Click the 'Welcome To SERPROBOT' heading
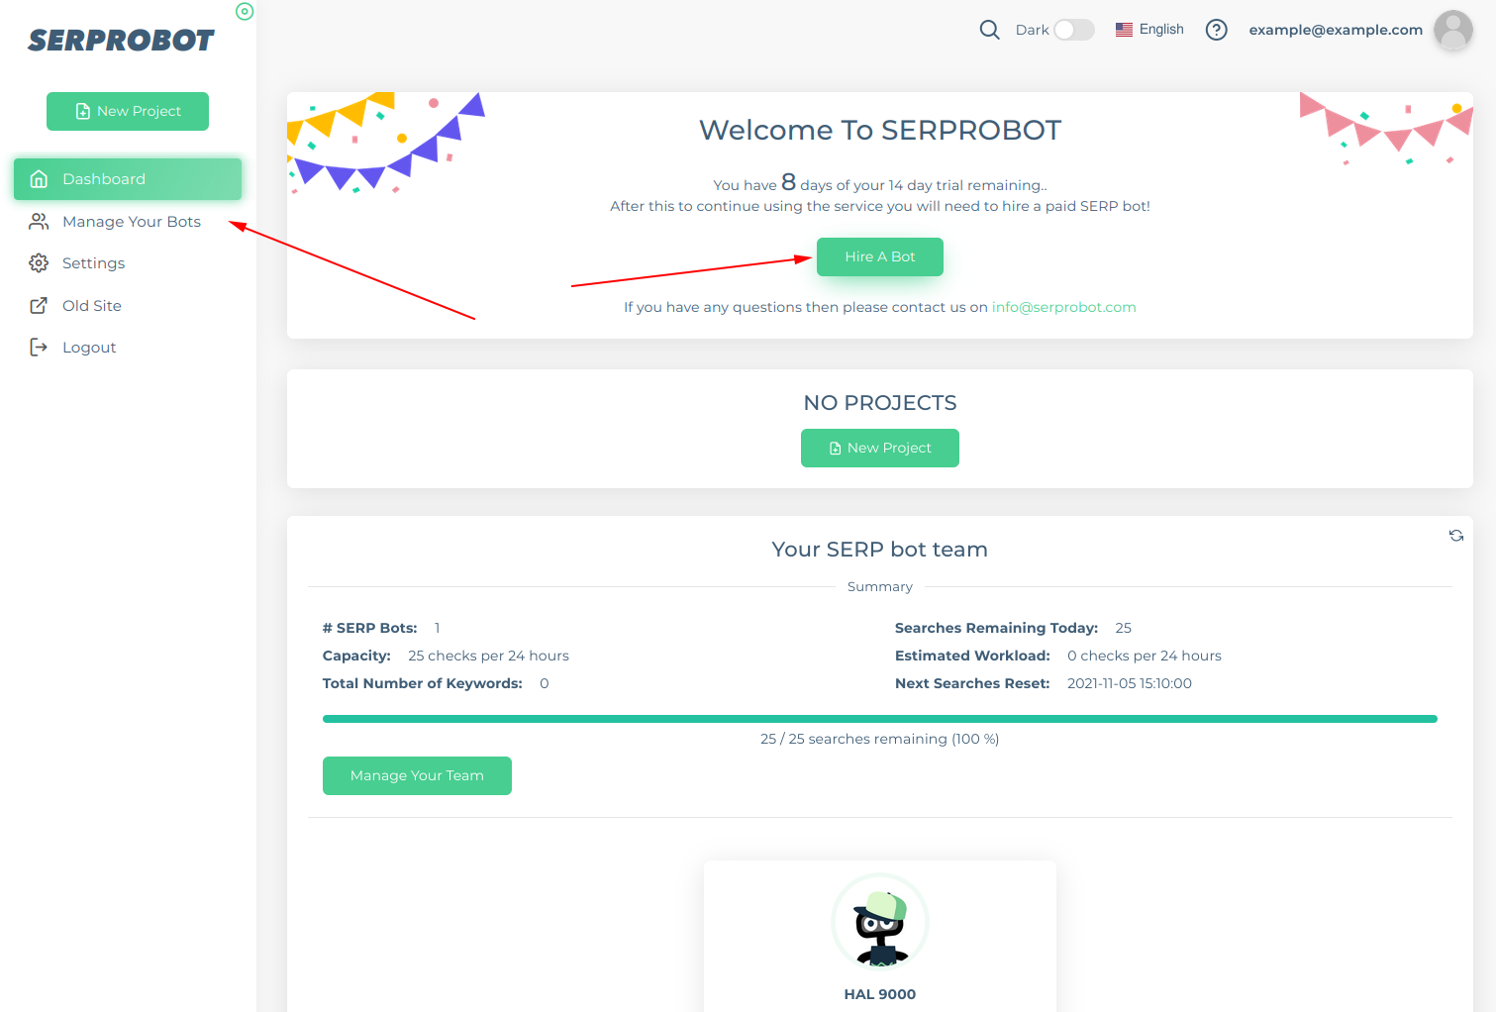This screenshot has width=1496, height=1012. tap(880, 130)
